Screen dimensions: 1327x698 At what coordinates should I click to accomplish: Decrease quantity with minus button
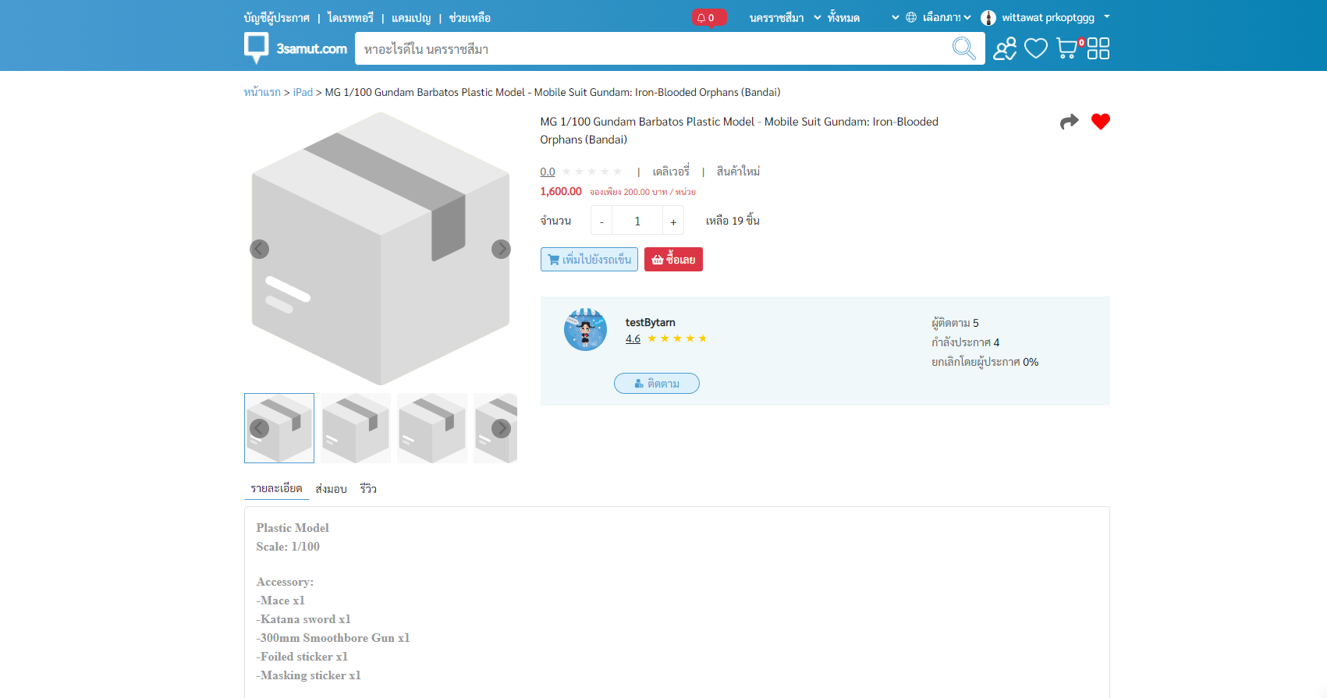click(x=601, y=221)
